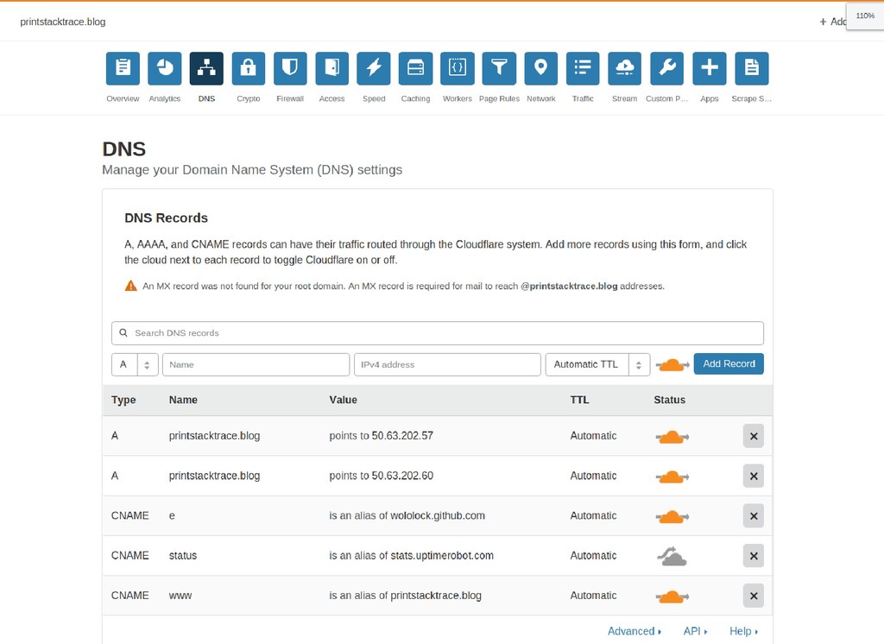
Task: Open the Caching drive icon
Action: click(415, 68)
